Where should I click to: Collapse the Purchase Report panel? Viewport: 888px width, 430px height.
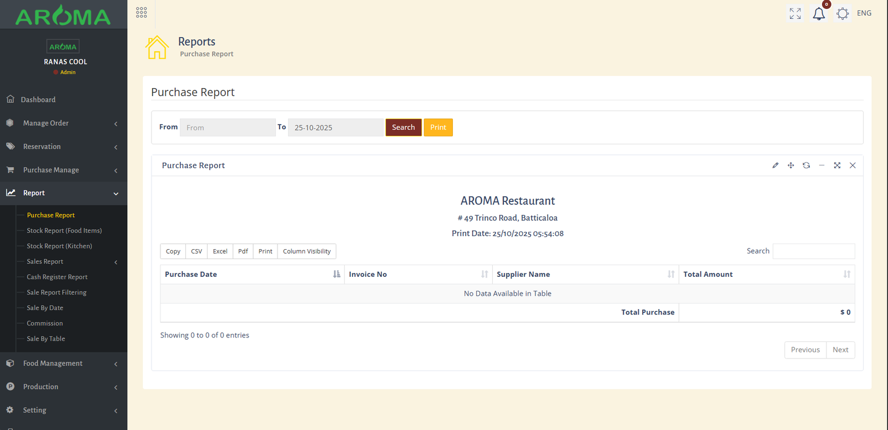822,165
